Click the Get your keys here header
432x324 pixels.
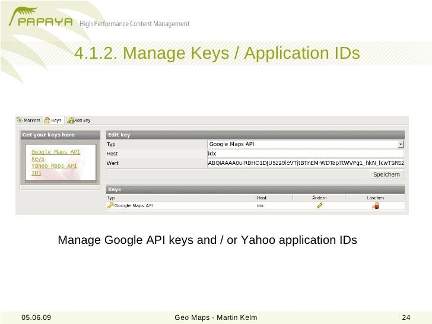[x=61, y=135]
